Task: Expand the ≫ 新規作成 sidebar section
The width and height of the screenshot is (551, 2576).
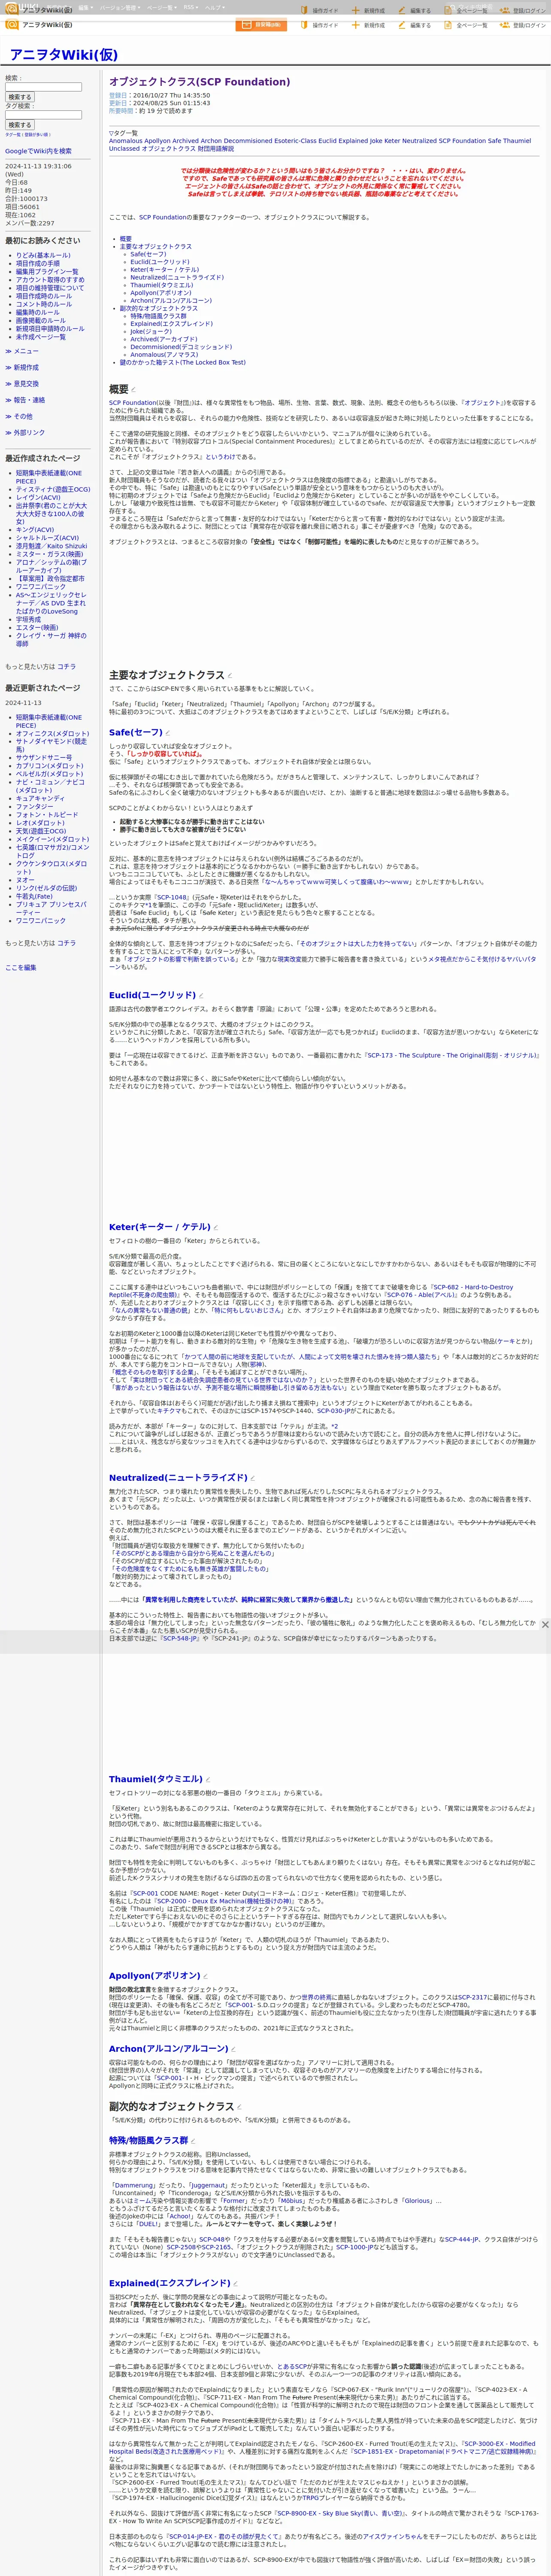Action: click(22, 367)
